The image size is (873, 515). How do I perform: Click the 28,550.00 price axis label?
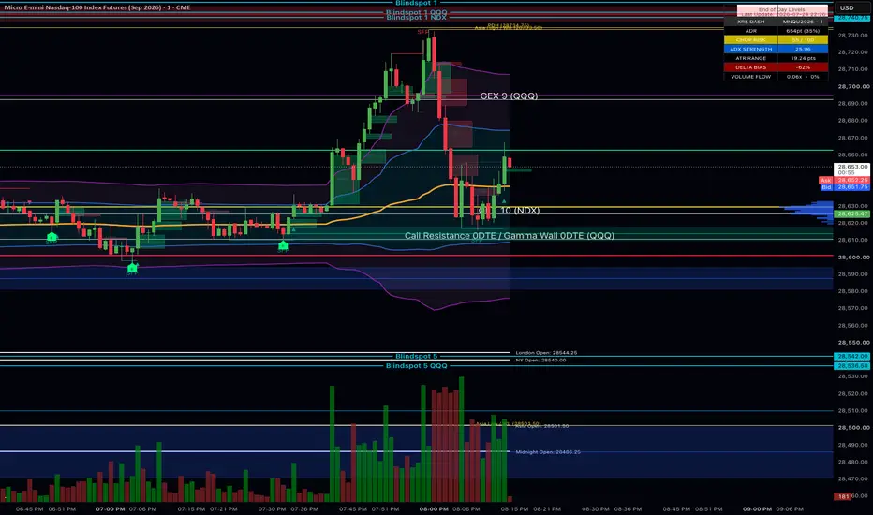click(853, 343)
